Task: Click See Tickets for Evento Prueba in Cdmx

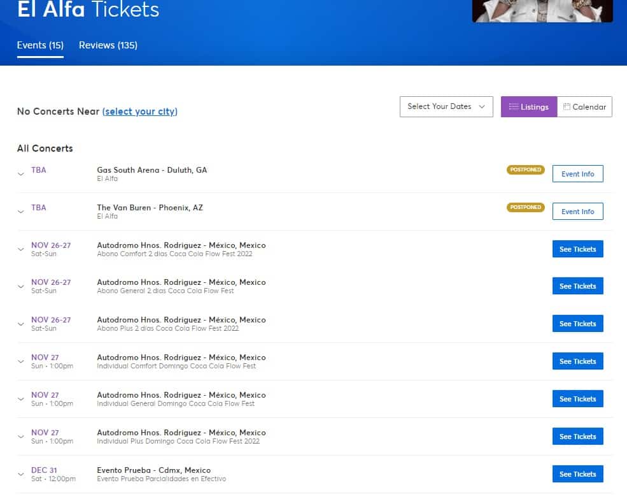Action: point(577,474)
